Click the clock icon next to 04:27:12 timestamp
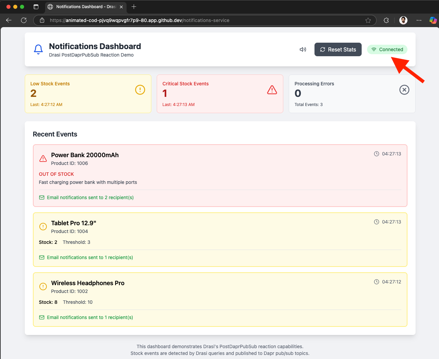The image size is (439, 359). [376, 281]
